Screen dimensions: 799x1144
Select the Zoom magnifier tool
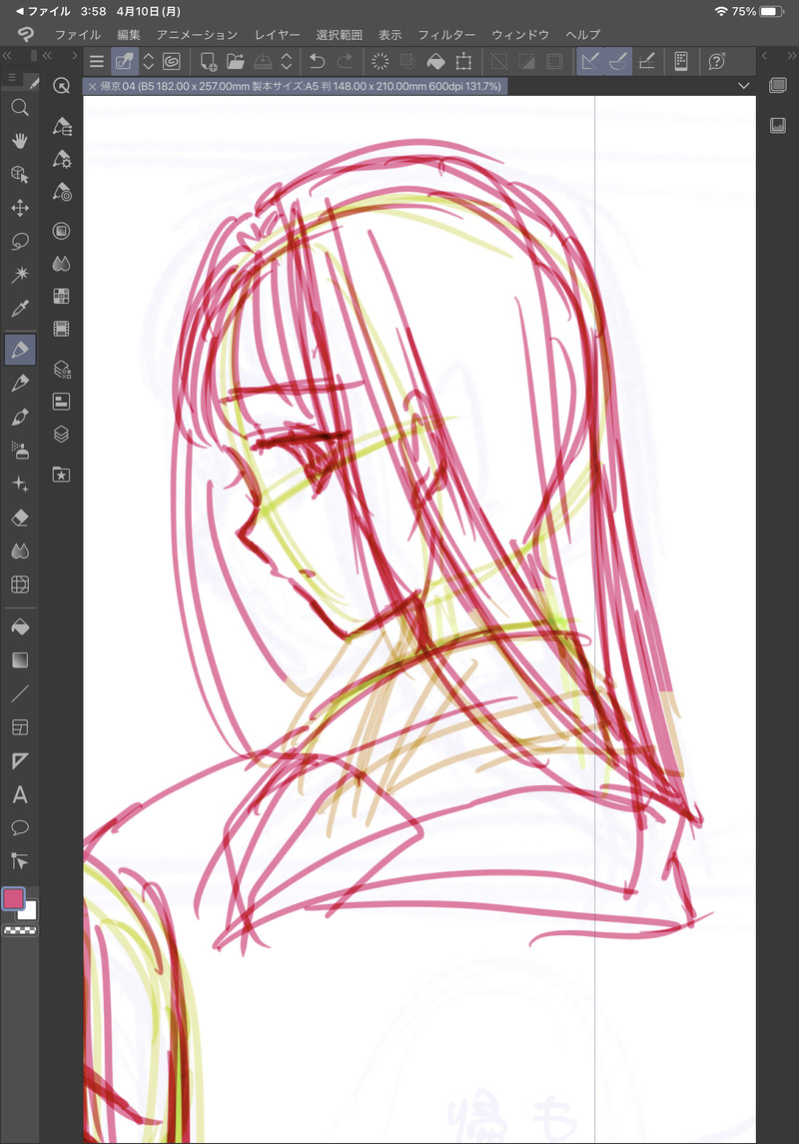point(20,108)
